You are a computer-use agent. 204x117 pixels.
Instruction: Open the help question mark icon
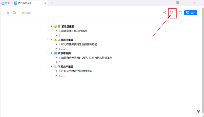click(x=198, y=111)
